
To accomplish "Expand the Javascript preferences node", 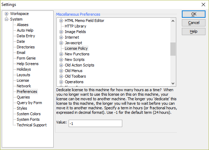I will (61, 43).
